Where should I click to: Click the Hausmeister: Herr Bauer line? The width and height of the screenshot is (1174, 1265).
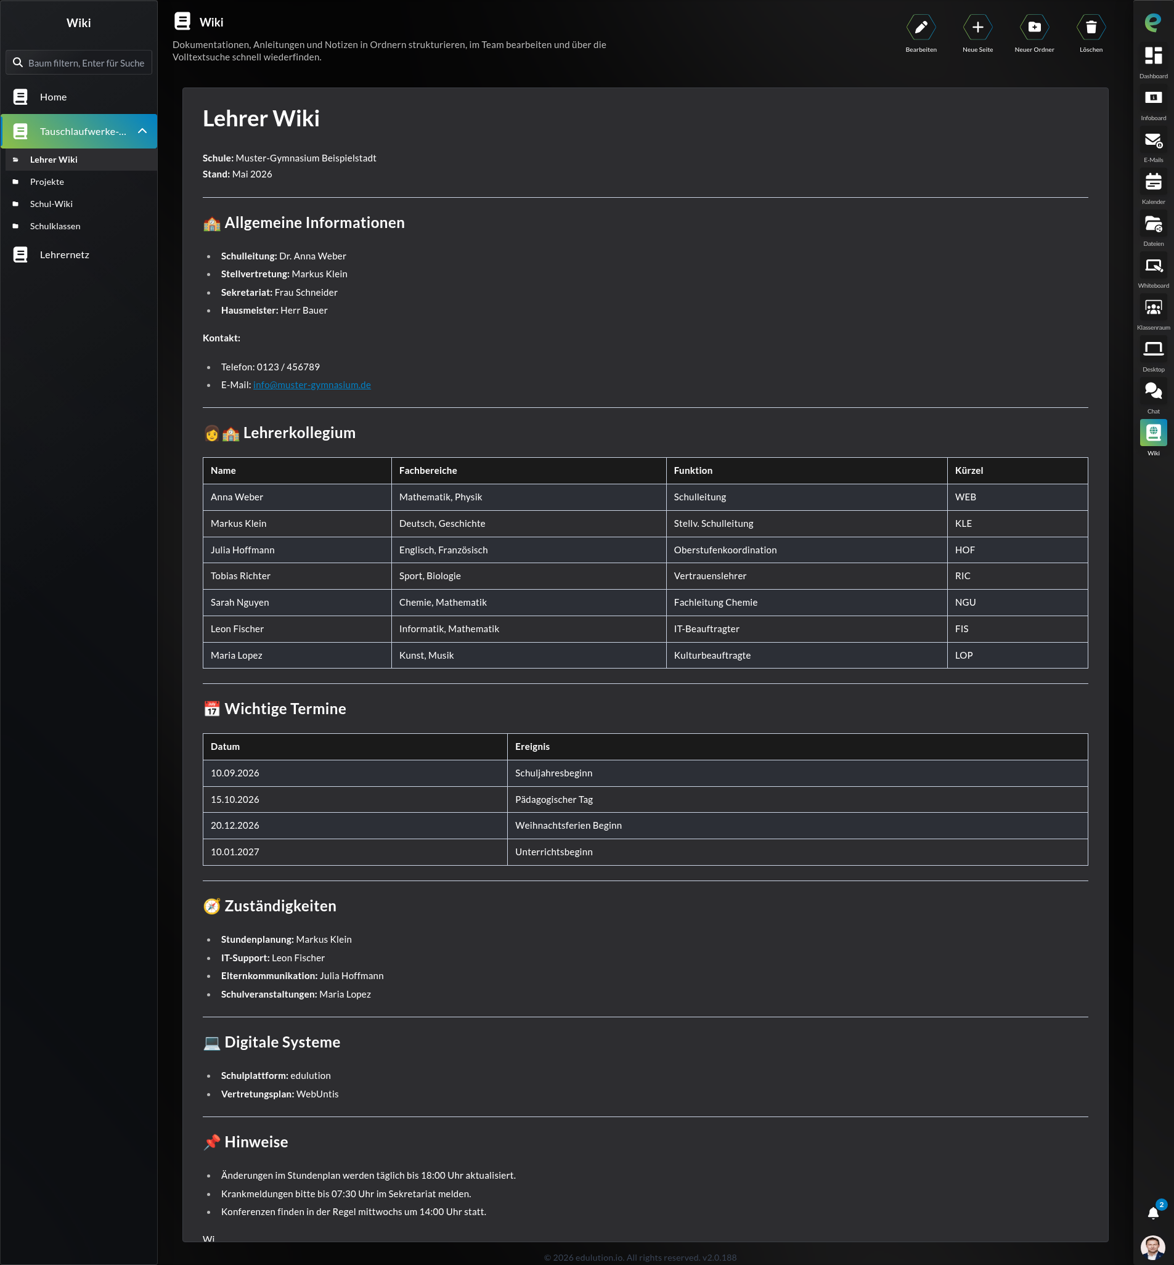274,311
